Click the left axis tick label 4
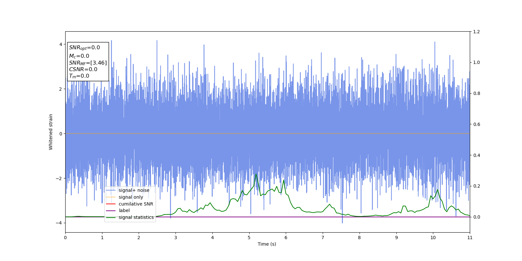Viewport: 522px width, 261px height. (61, 44)
